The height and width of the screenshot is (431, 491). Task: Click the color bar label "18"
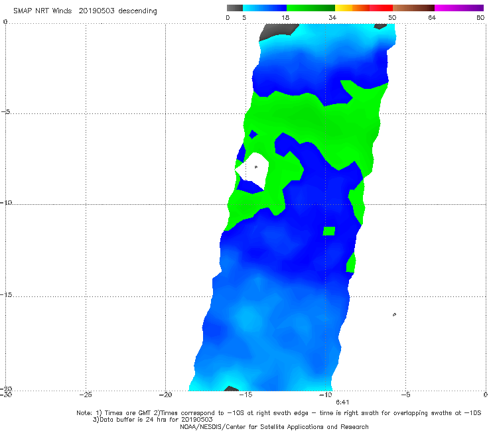(285, 17)
